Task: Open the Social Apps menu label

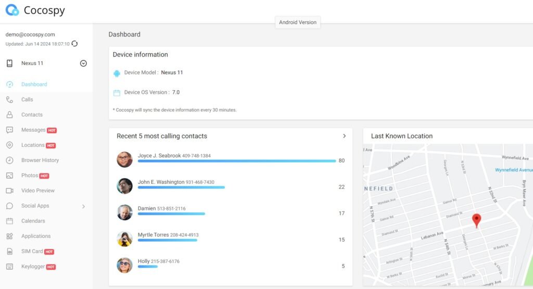Action: (35, 206)
